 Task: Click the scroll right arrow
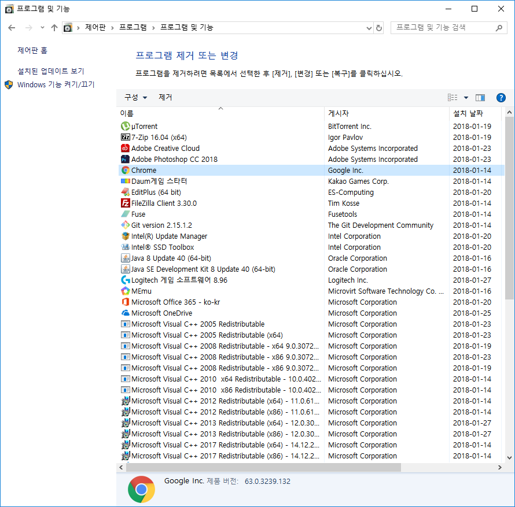(499, 467)
